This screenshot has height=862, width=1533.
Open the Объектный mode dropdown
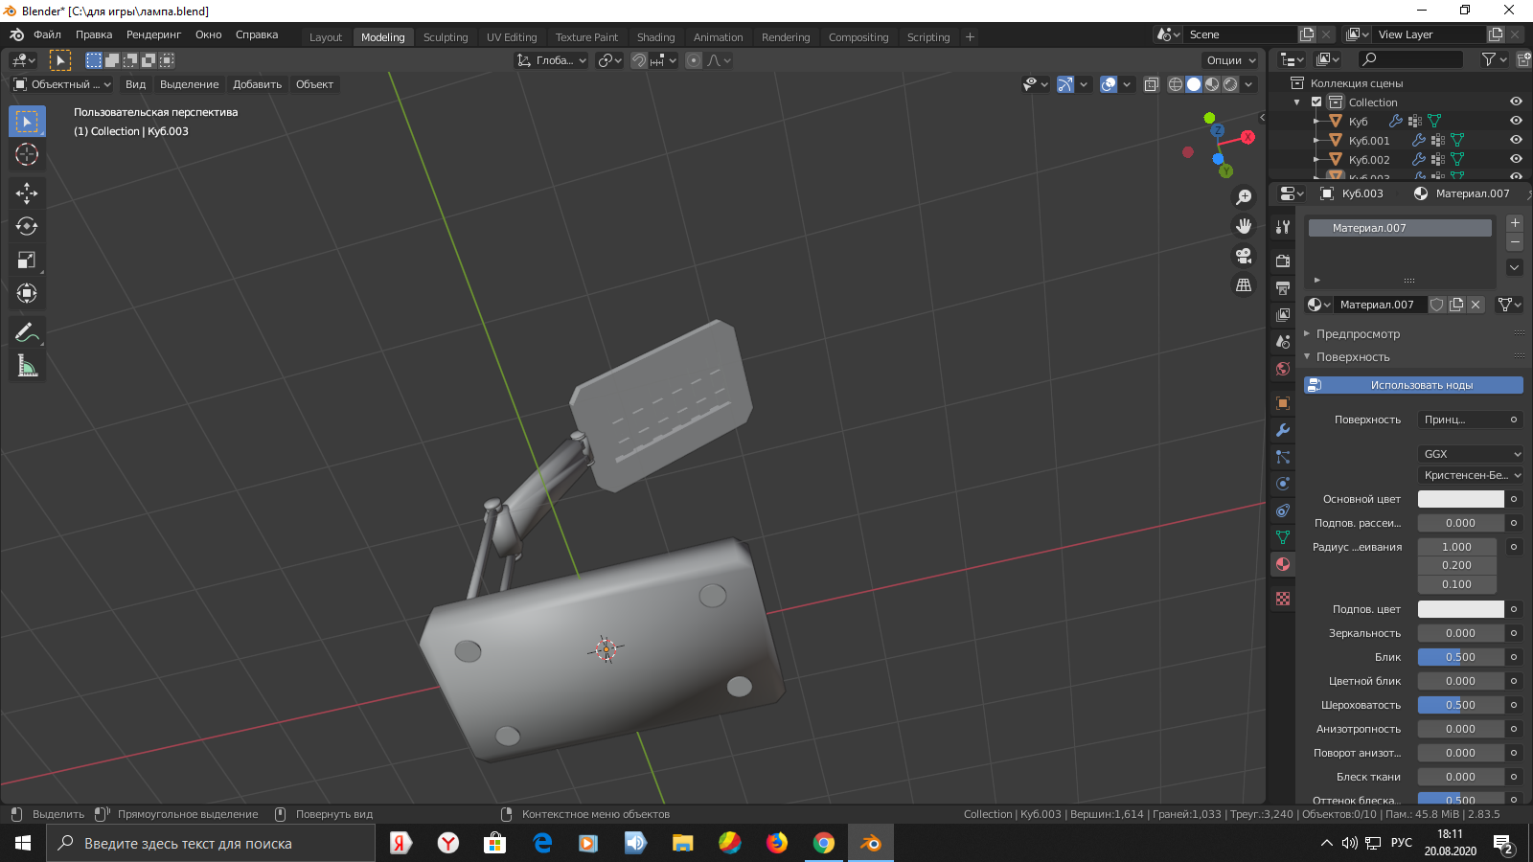62,84
